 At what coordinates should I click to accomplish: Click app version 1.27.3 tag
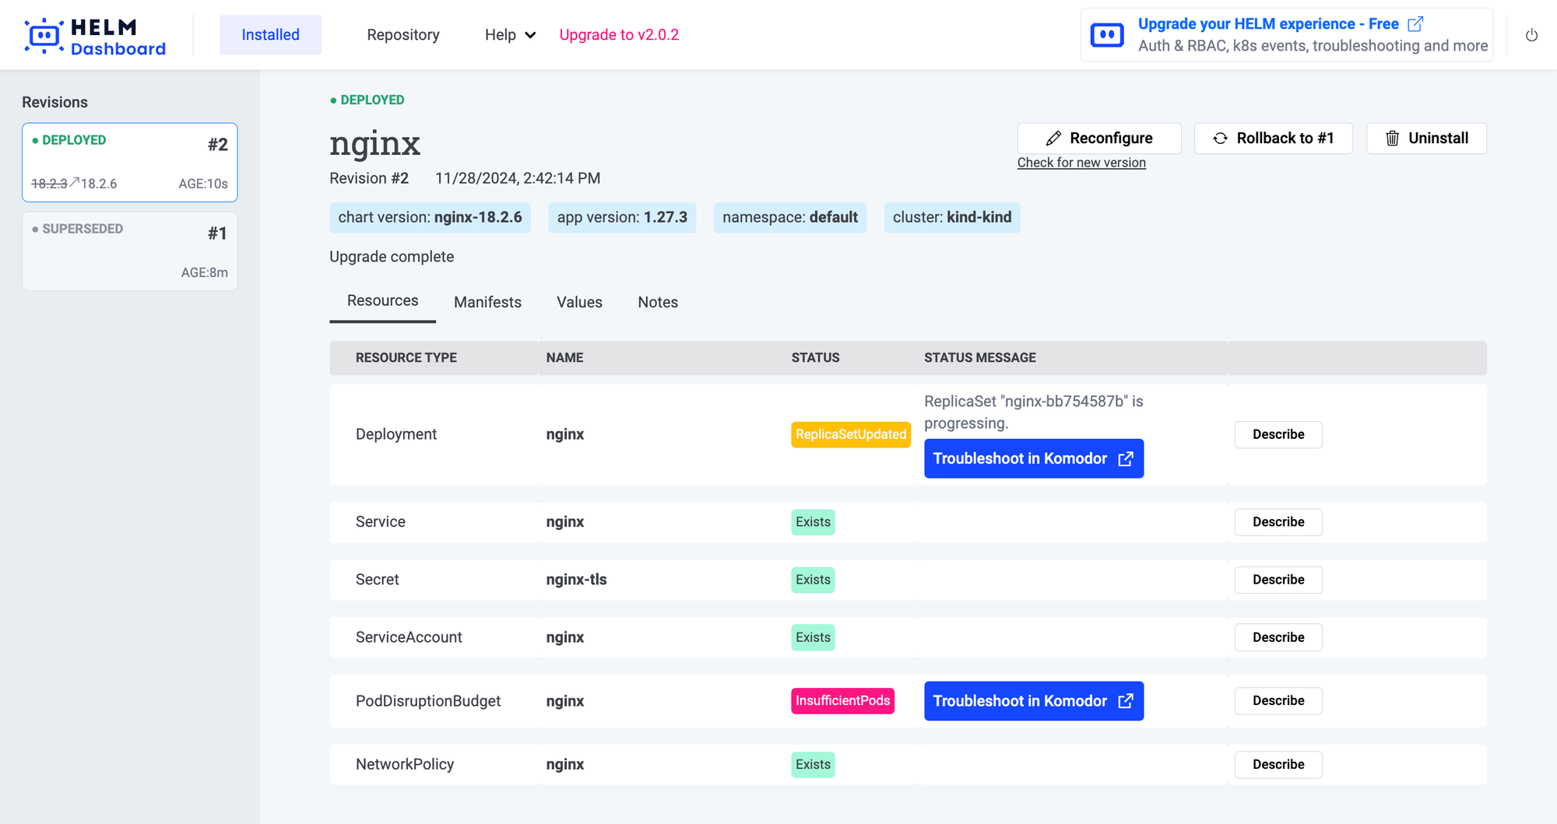622,218
